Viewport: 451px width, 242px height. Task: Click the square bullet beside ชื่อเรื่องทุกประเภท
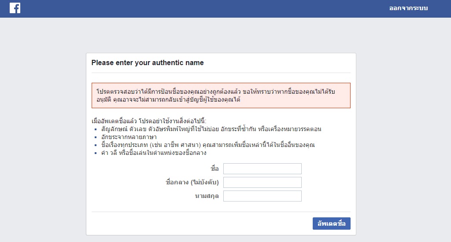coord(96,146)
